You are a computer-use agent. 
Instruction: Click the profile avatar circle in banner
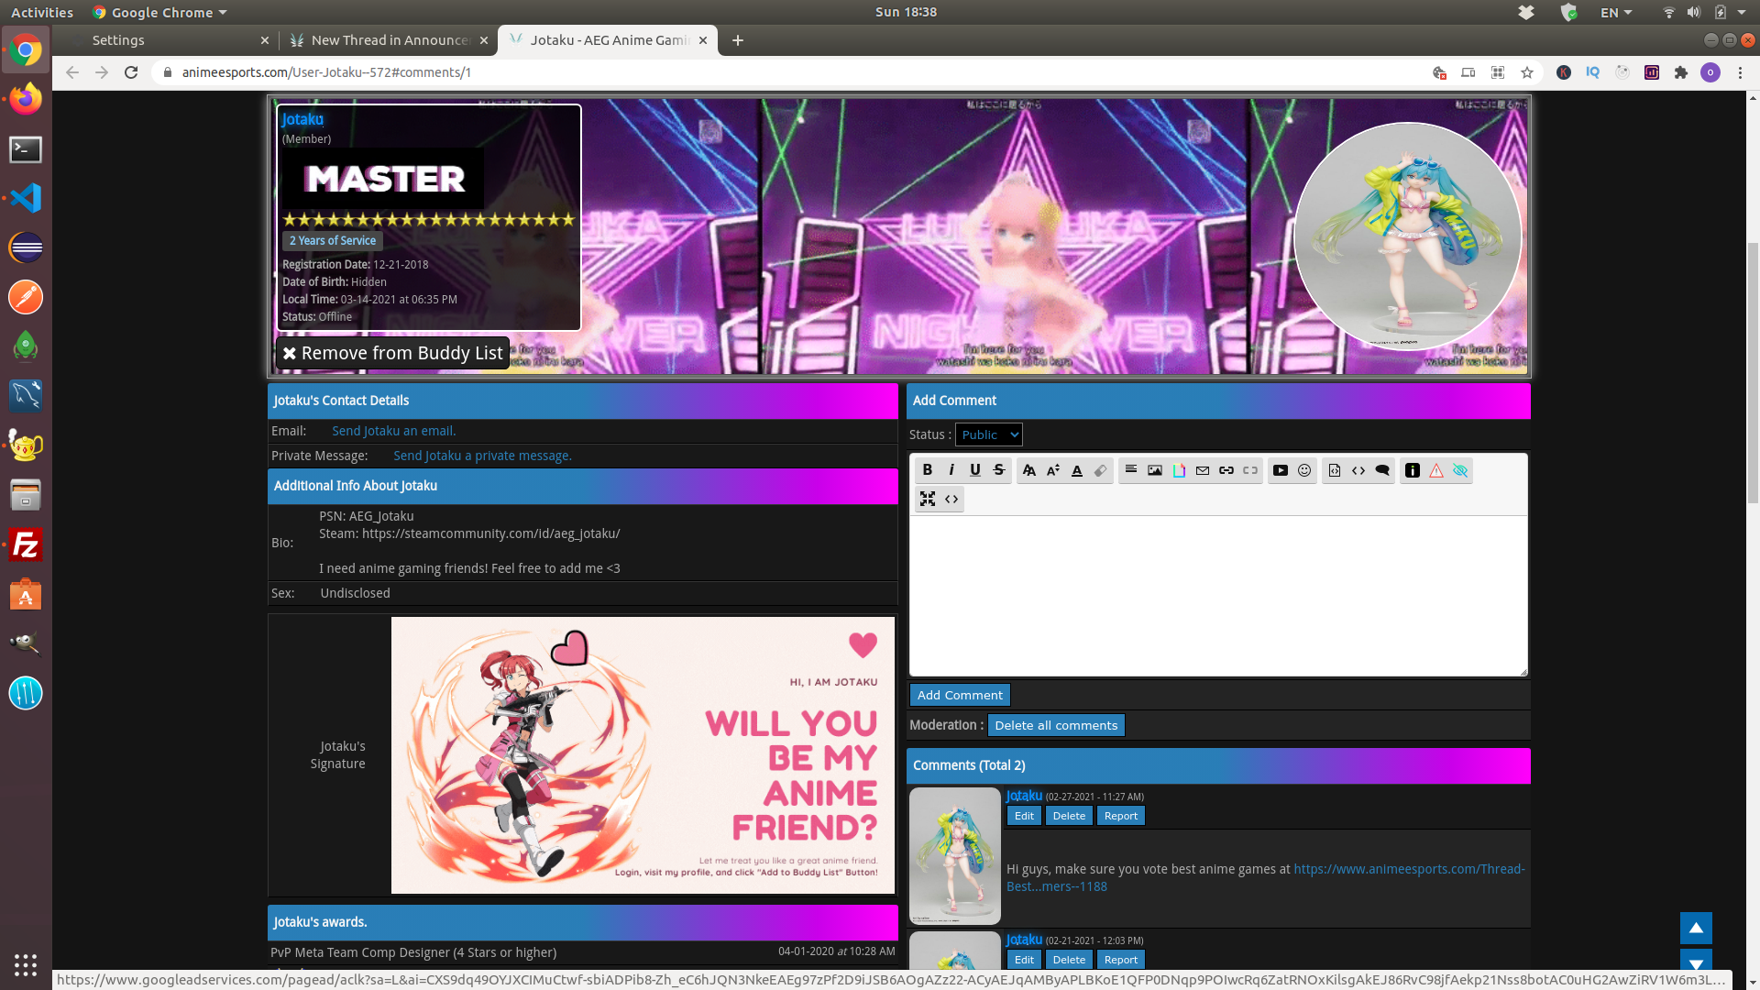pos(1408,236)
